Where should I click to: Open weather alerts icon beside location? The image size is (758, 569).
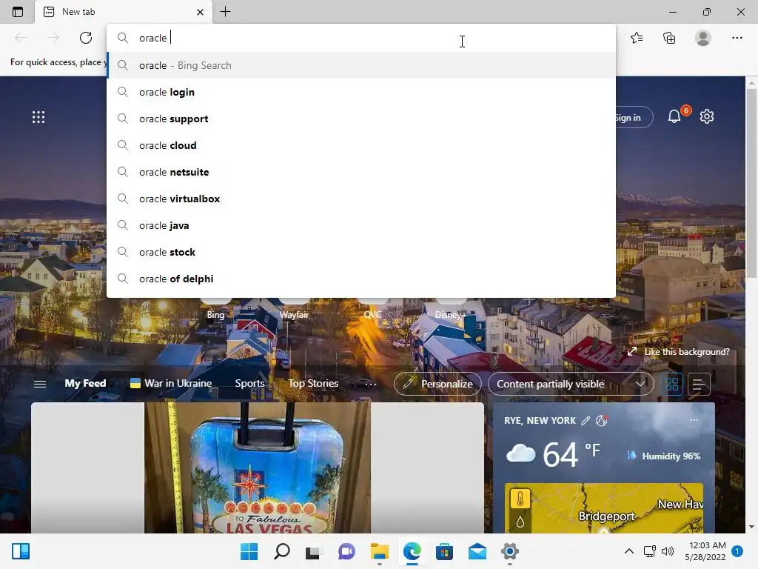click(601, 421)
